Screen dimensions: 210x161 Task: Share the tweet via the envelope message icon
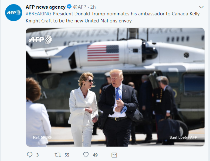pyautogui.click(x=114, y=155)
